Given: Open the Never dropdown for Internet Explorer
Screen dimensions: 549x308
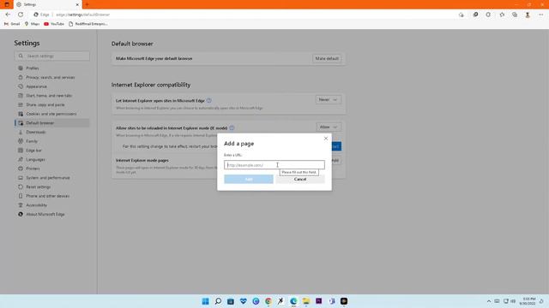Looking at the screenshot, I should [x=328, y=100].
